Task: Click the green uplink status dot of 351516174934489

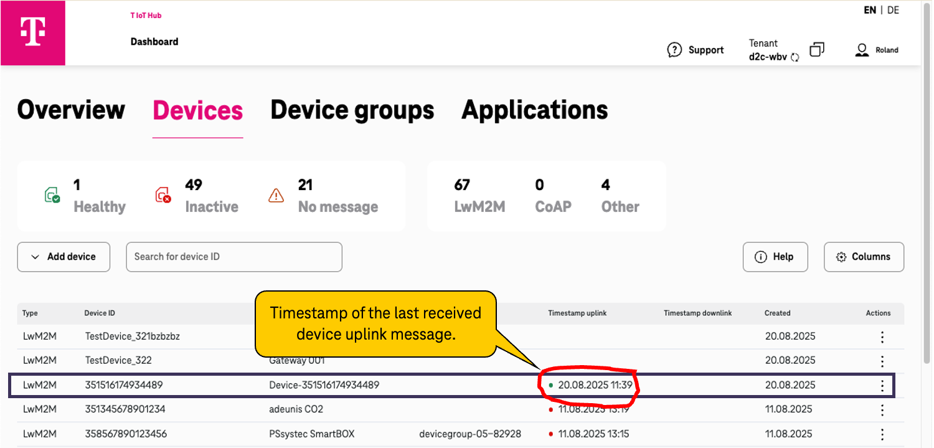Action: pyautogui.click(x=552, y=386)
